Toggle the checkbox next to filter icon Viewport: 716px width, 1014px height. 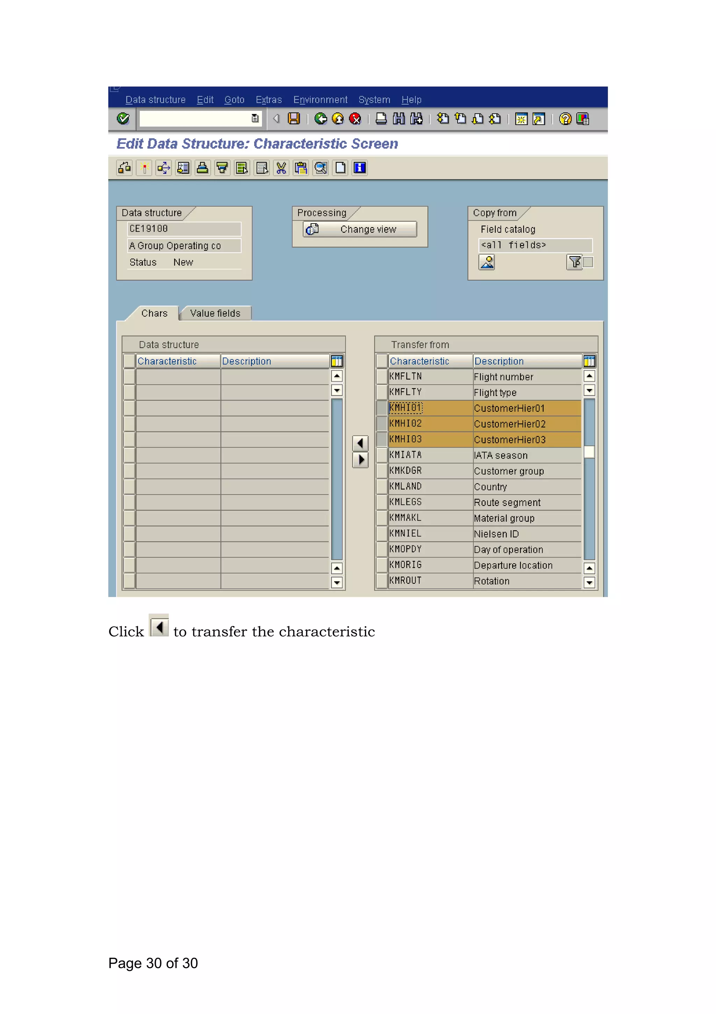588,262
